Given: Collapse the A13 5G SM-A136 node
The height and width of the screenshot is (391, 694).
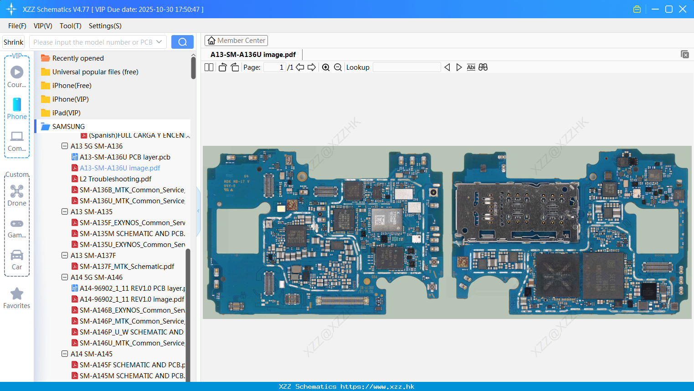Looking at the screenshot, I should 65,146.
